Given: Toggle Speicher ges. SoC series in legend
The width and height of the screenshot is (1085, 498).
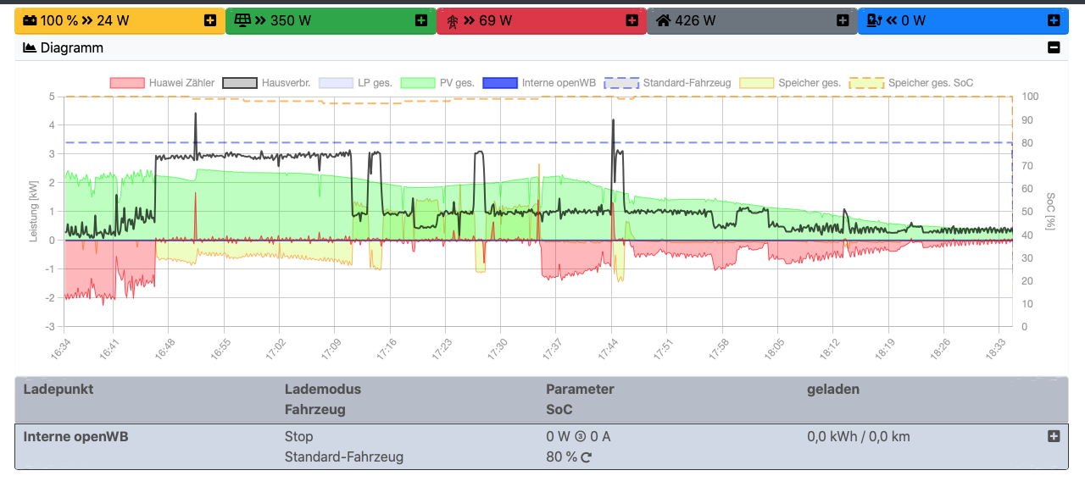Looking at the screenshot, I should click(x=911, y=83).
